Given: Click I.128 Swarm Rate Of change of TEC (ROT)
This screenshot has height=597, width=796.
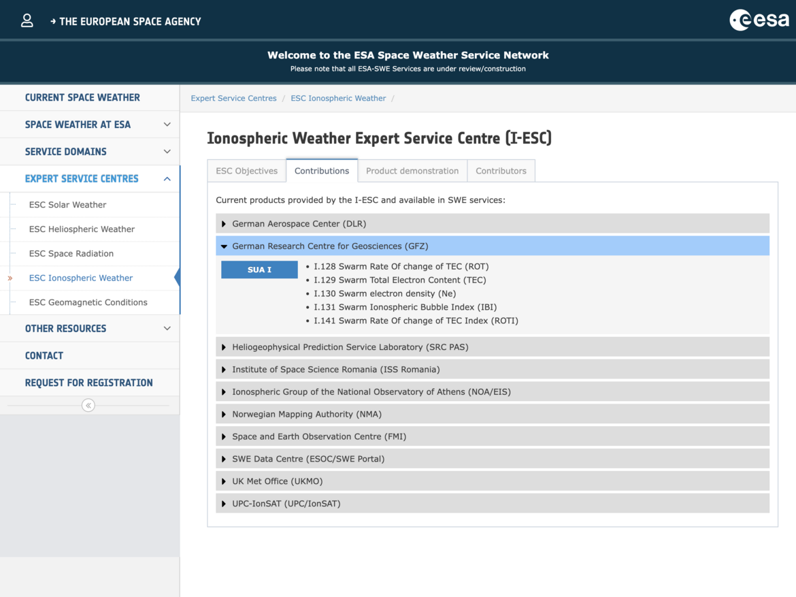Looking at the screenshot, I should click(401, 266).
